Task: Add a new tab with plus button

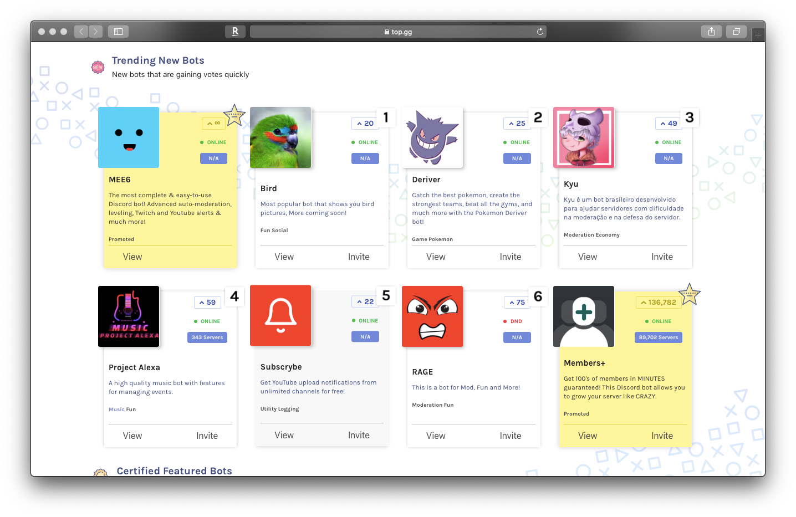Action: click(758, 35)
